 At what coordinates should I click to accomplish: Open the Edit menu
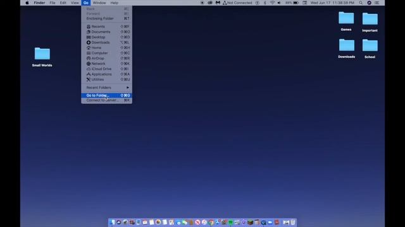click(63, 3)
